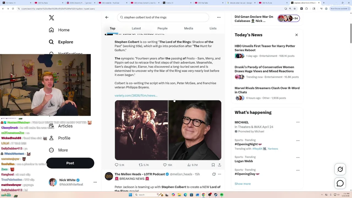Close the Today's News panel
352x198 pixels.
click(296, 35)
